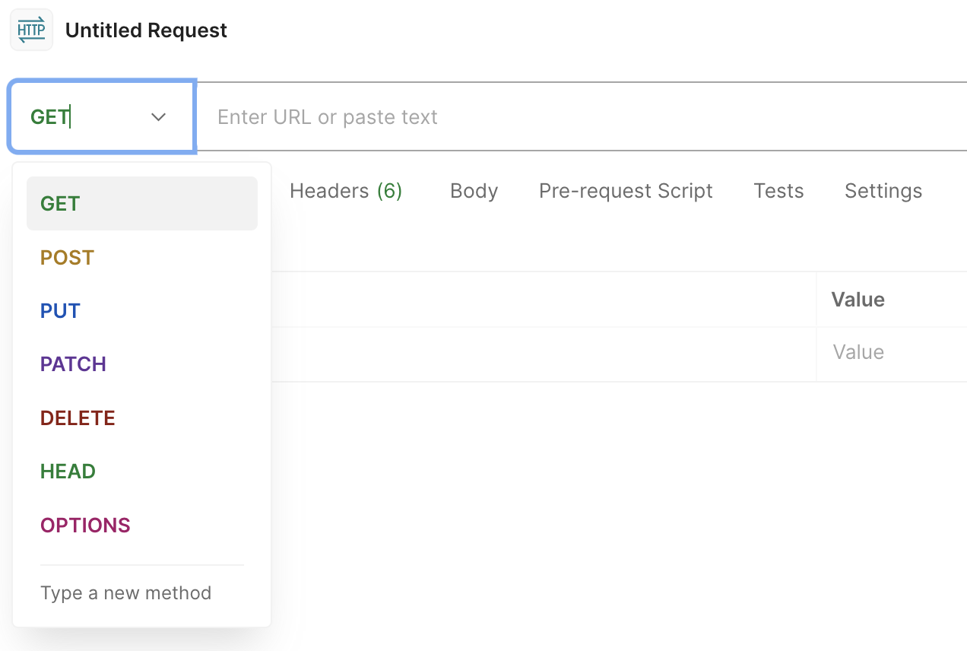This screenshot has height=651, width=967.
Task: Click the Enter URL input field
Action: [456, 116]
